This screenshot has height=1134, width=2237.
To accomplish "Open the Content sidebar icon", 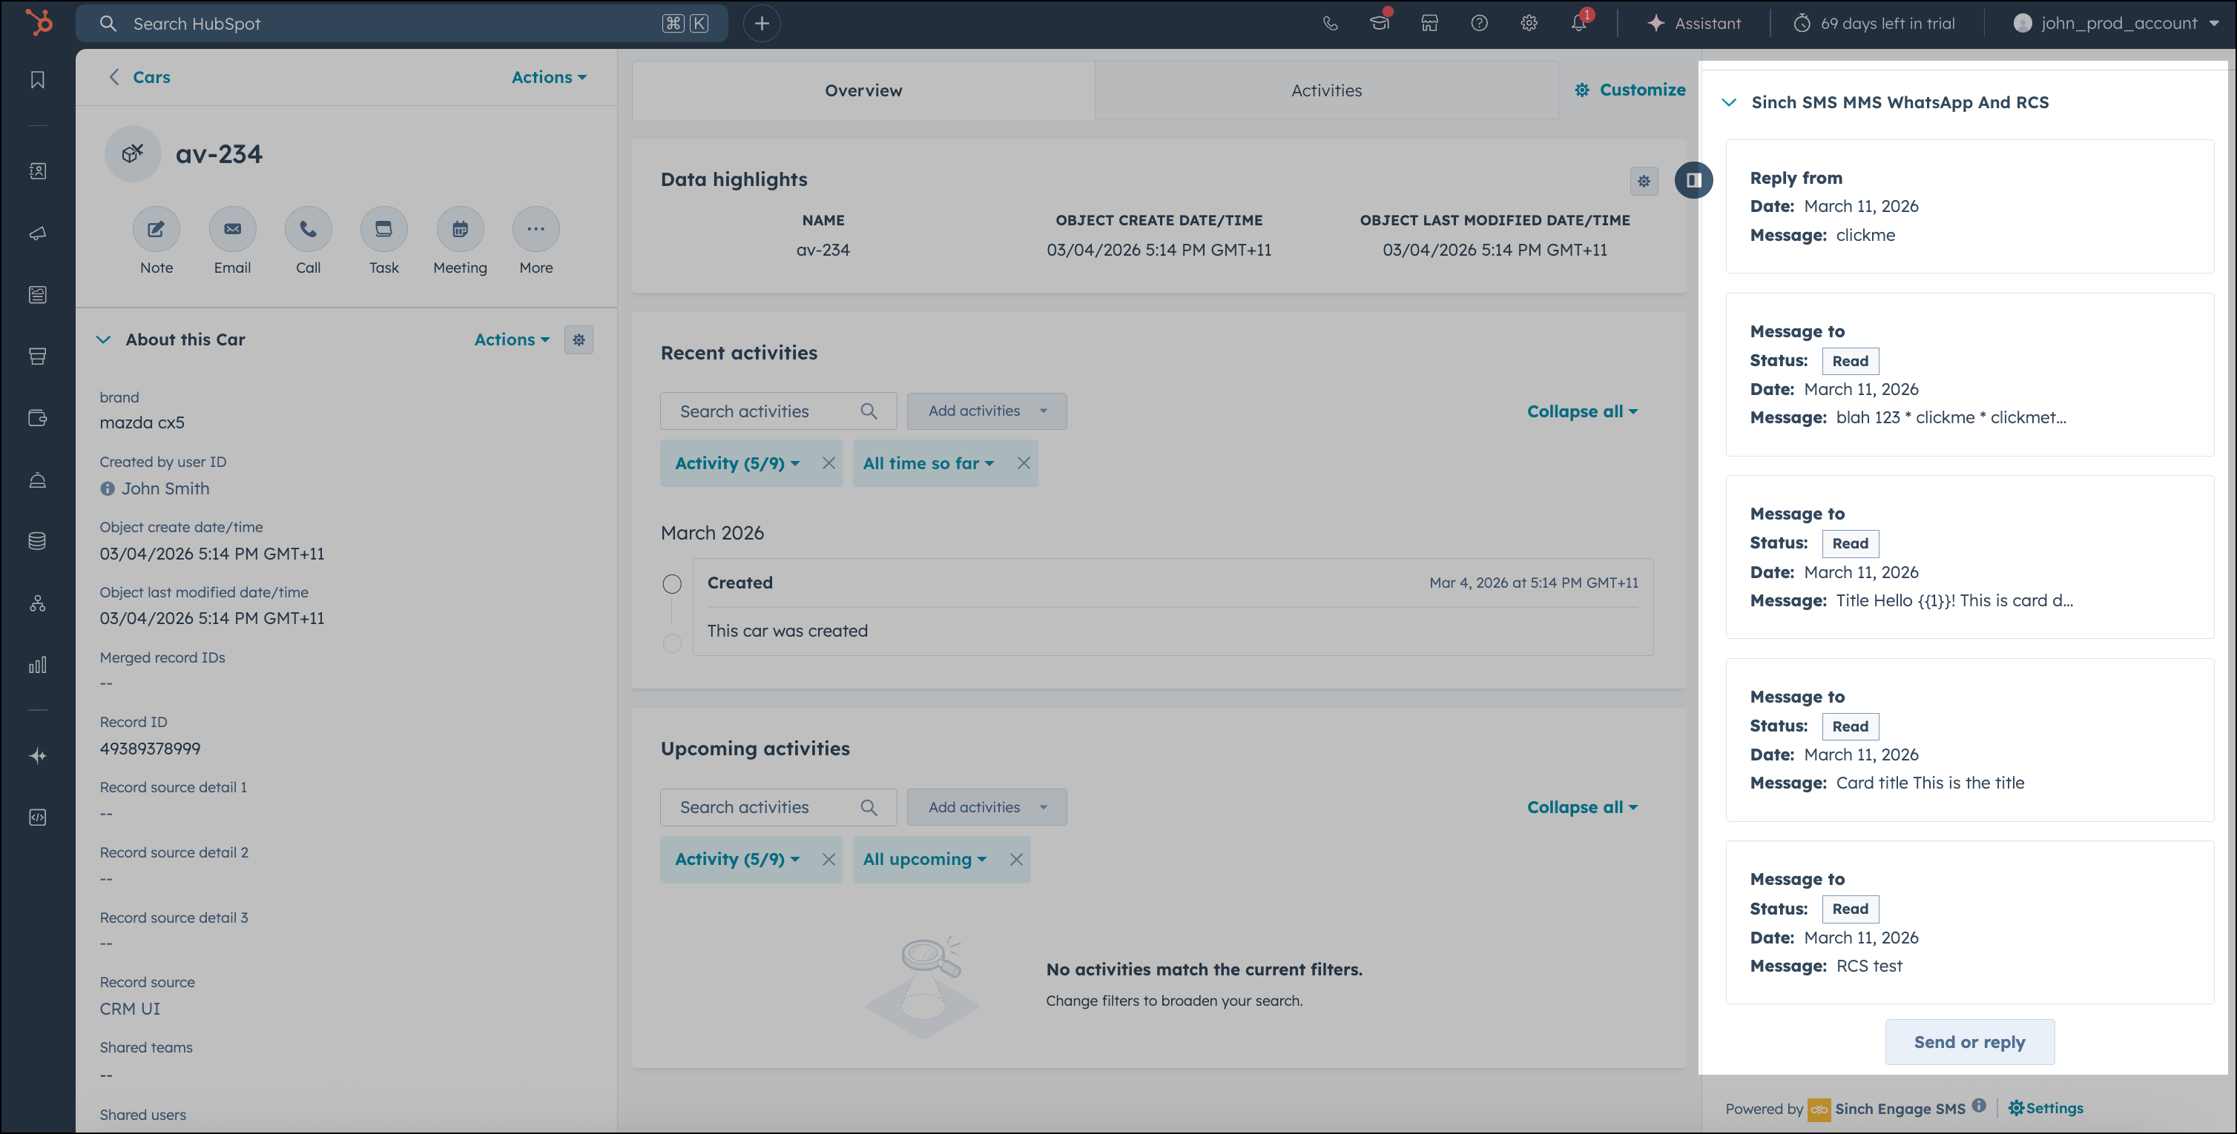I will coord(37,295).
